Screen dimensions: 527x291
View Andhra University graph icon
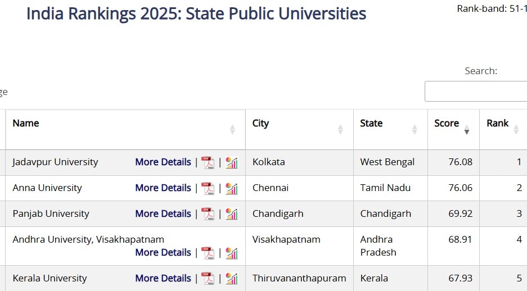[232, 253]
